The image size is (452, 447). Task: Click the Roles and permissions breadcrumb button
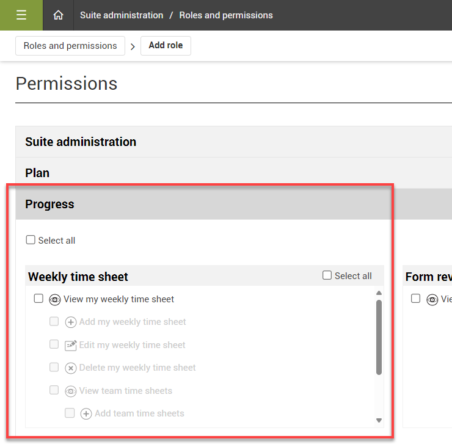(70, 46)
